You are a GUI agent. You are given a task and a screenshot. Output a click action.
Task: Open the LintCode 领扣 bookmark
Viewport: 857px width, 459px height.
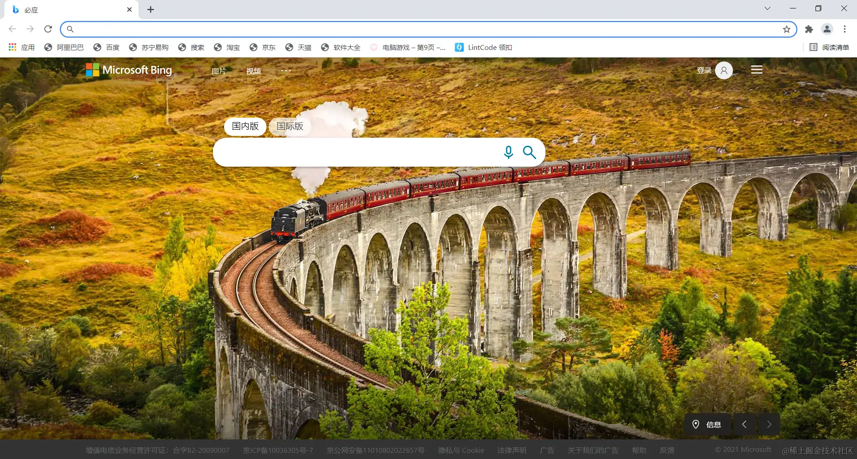(483, 47)
